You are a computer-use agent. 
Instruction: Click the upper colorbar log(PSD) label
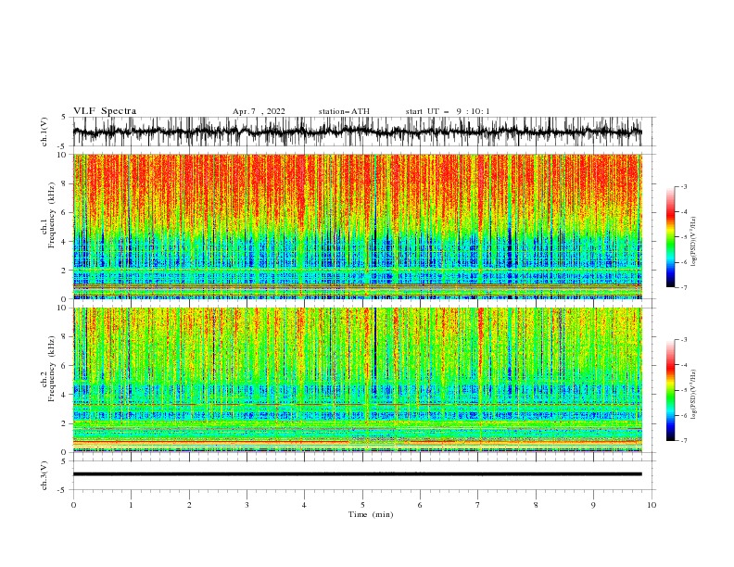click(x=694, y=242)
